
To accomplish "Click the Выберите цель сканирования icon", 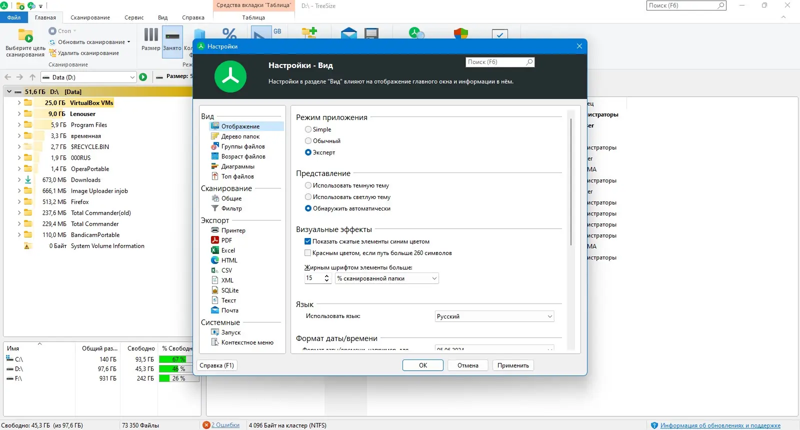I will [x=25, y=36].
